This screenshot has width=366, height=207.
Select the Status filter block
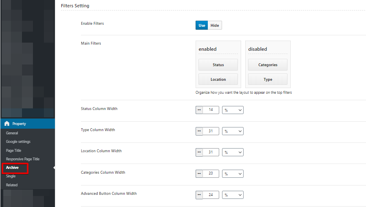[x=218, y=65]
